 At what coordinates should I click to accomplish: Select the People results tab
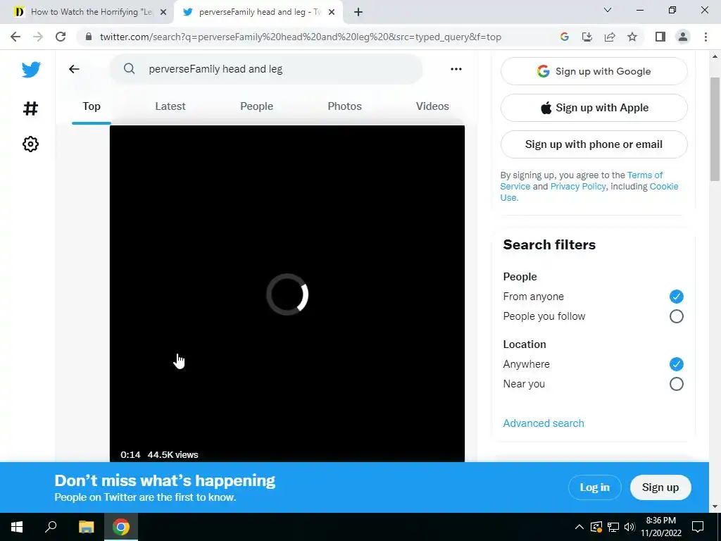click(x=256, y=106)
